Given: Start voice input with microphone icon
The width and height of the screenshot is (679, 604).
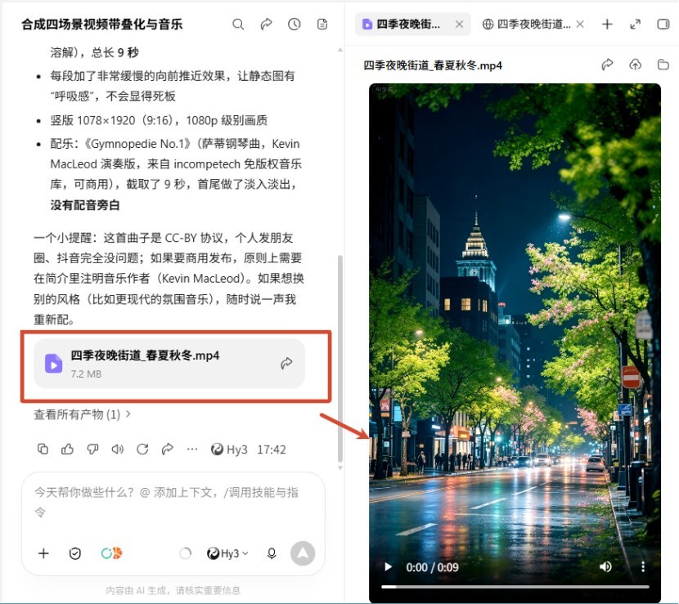Looking at the screenshot, I should pos(272,553).
